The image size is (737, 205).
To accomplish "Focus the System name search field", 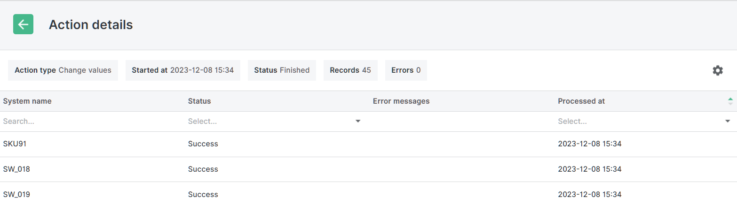I will click(x=89, y=121).
